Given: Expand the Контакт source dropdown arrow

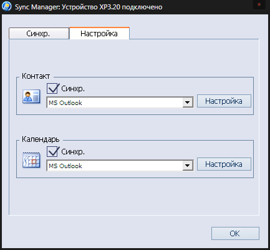Looking at the screenshot, I should (188, 102).
